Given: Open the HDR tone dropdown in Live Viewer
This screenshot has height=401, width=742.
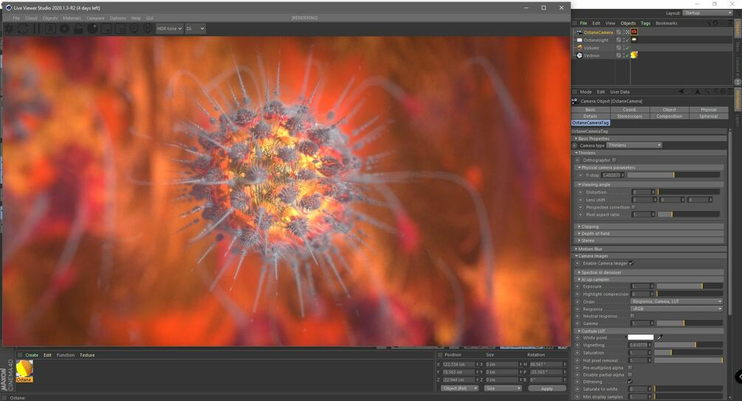Looking at the screenshot, I should pyautogui.click(x=169, y=28).
